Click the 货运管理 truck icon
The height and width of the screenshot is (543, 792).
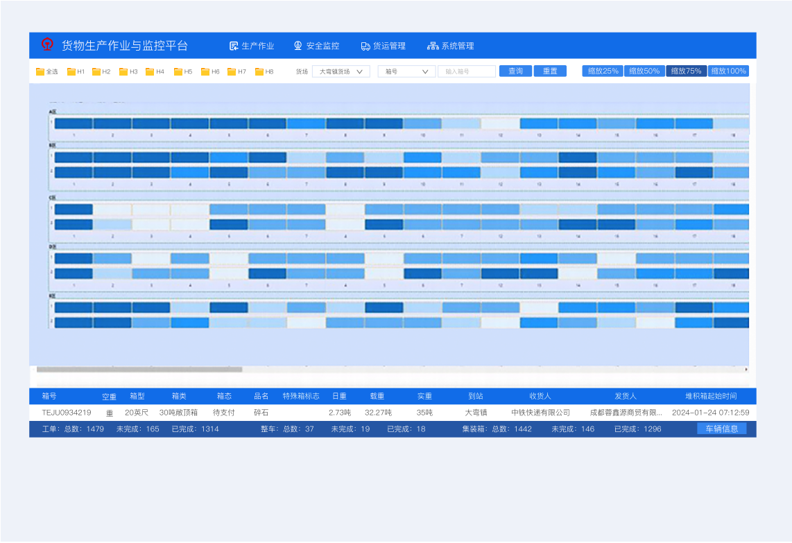click(x=365, y=46)
